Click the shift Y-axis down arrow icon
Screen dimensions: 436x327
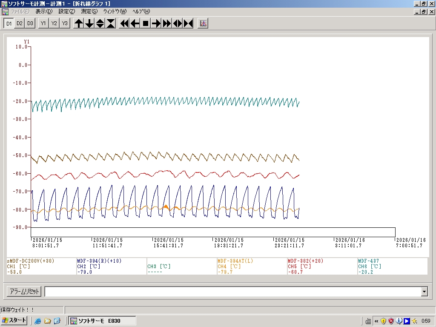[89, 23]
